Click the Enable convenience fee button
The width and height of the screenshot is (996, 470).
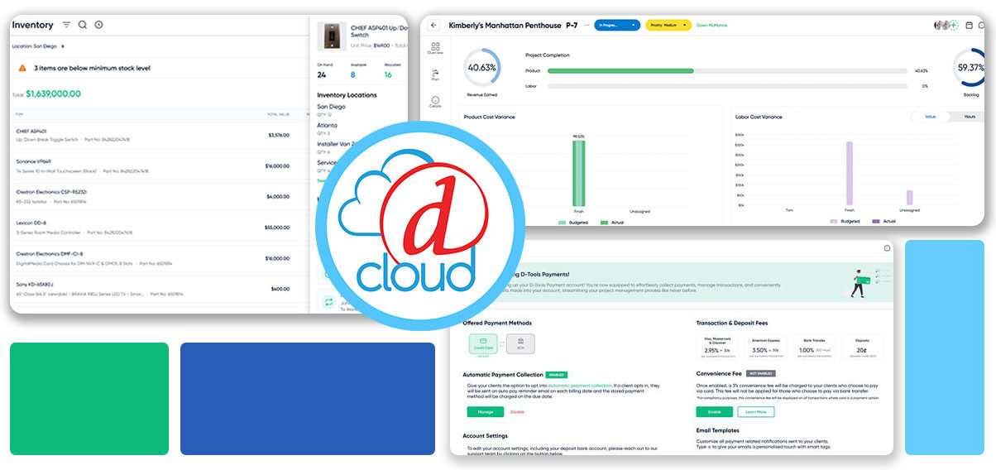pos(714,411)
